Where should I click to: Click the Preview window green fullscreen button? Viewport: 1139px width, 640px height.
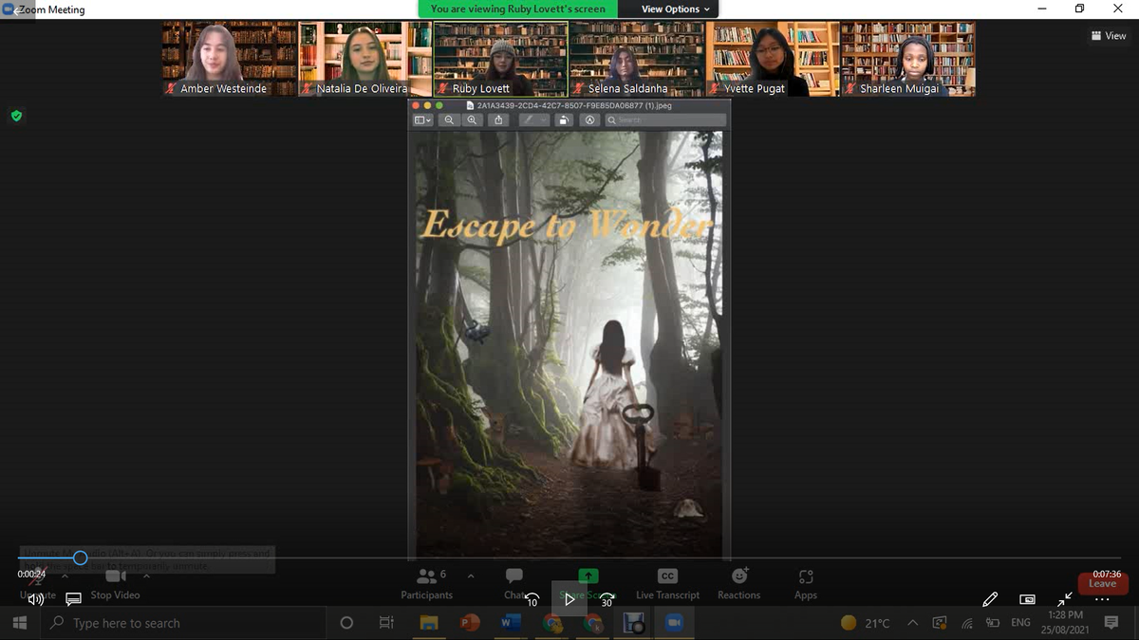[439, 105]
